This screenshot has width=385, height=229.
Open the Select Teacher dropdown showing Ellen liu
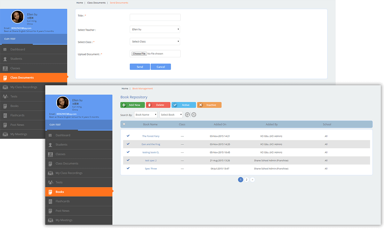pyautogui.click(x=155, y=30)
